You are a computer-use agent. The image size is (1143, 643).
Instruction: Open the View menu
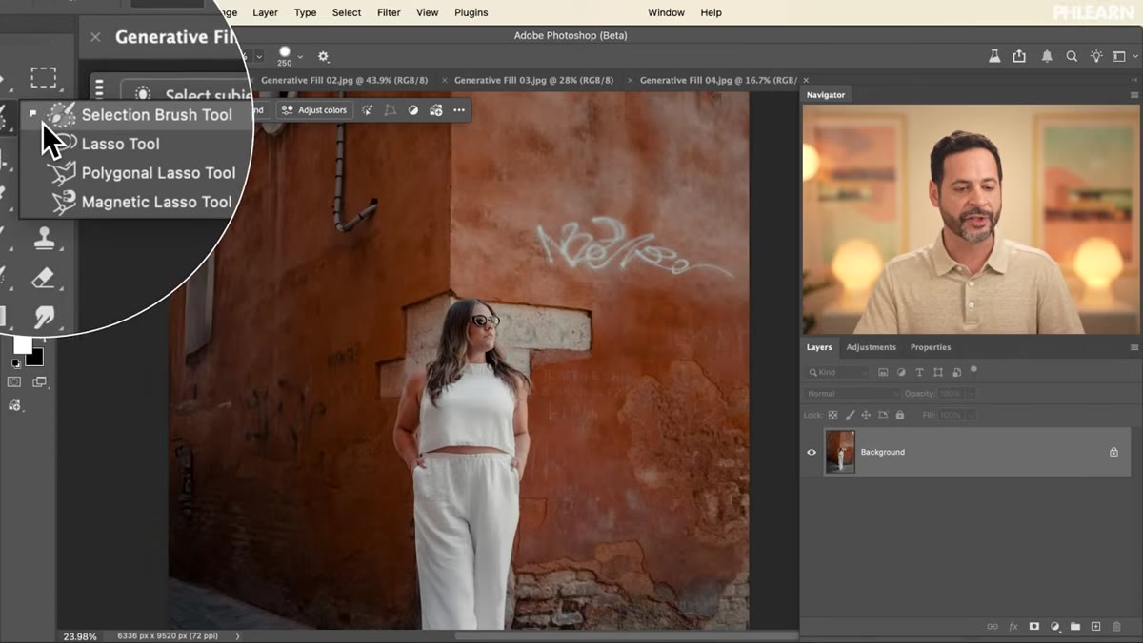[428, 12]
